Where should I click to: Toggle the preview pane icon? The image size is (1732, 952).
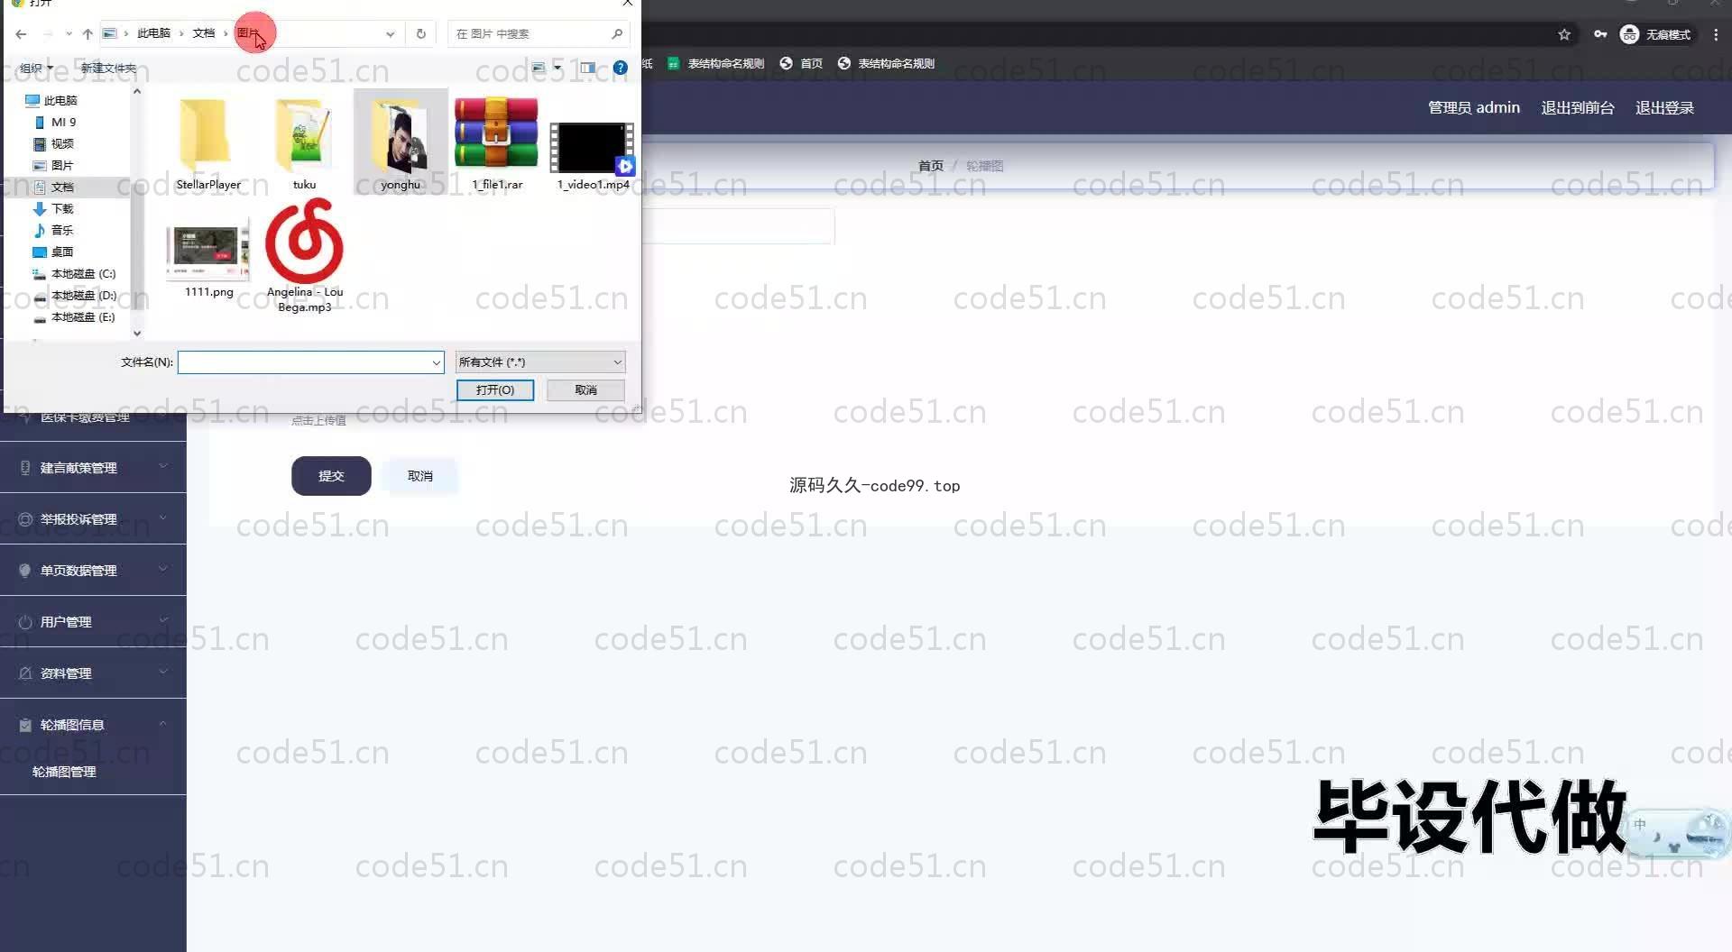pyautogui.click(x=588, y=68)
